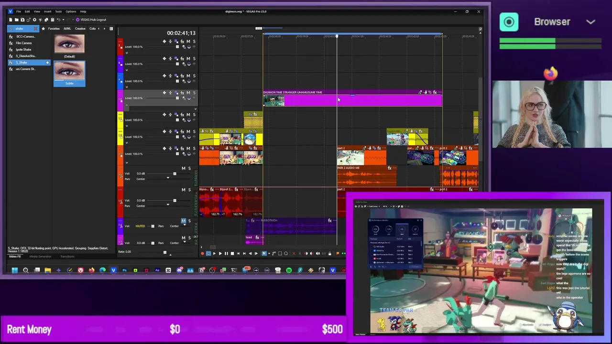The height and width of the screenshot is (344, 612).
Task: Expand the blue third video track chevron
Action: coord(126,87)
